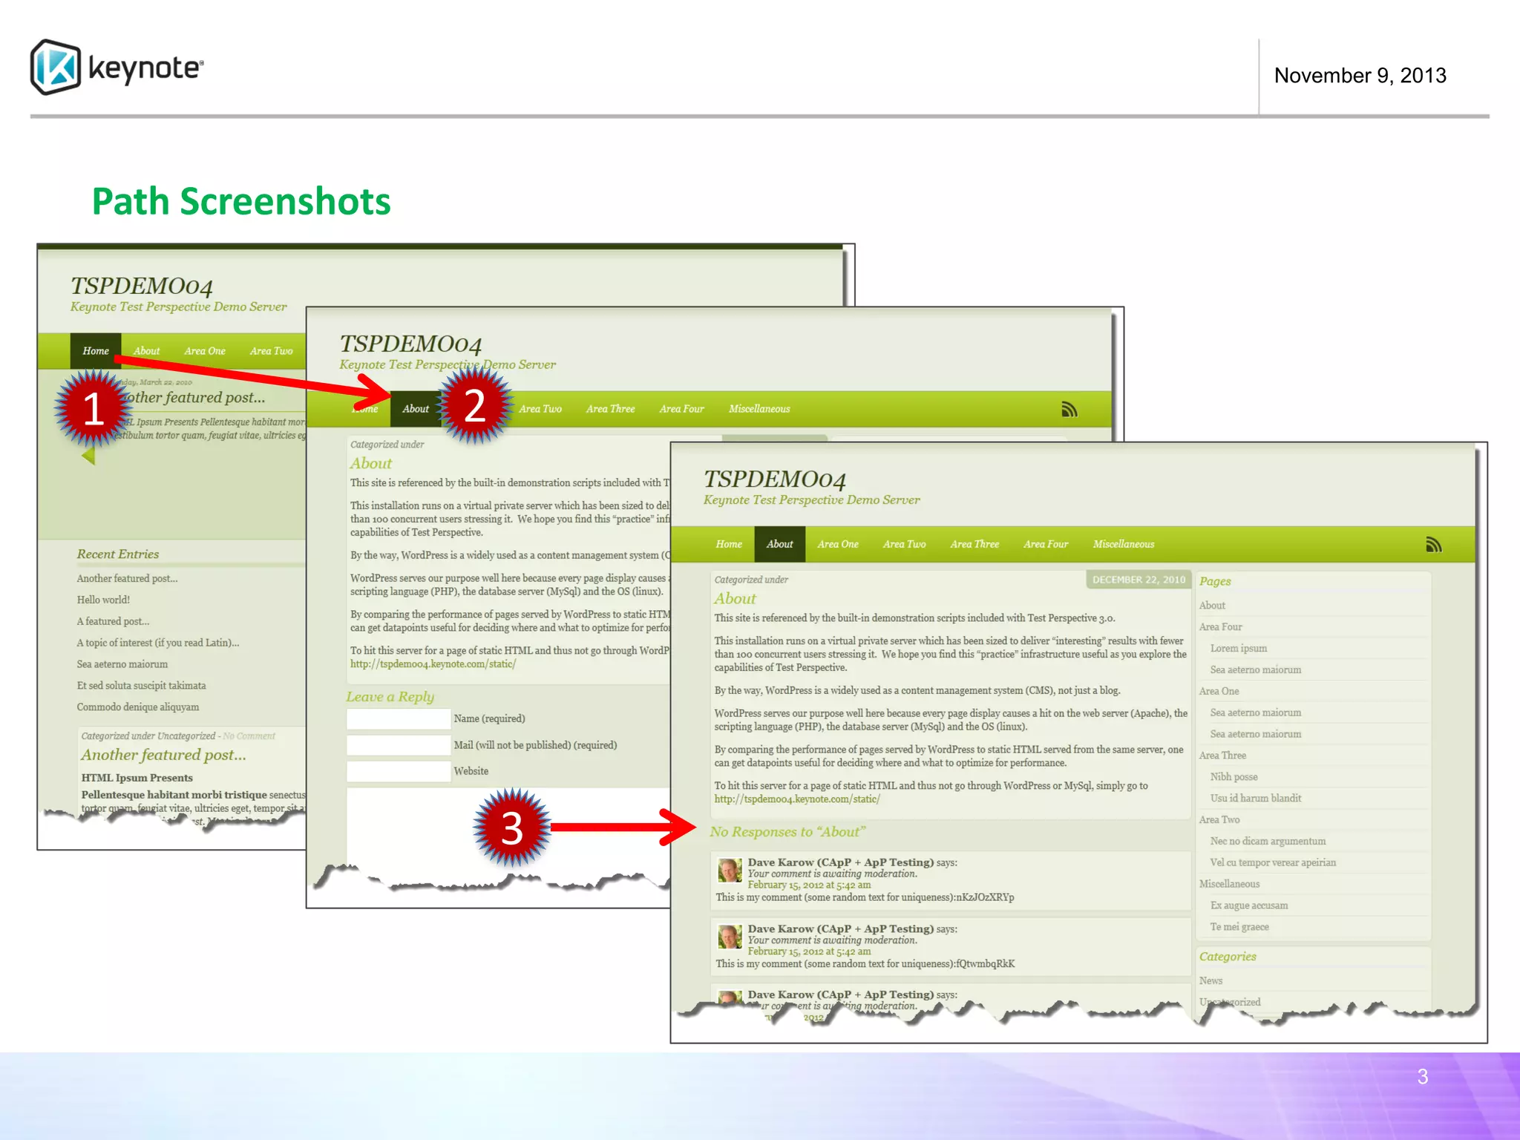
Task: Click 'Miscellaneous' in Pages sidebar
Action: click(x=1229, y=885)
